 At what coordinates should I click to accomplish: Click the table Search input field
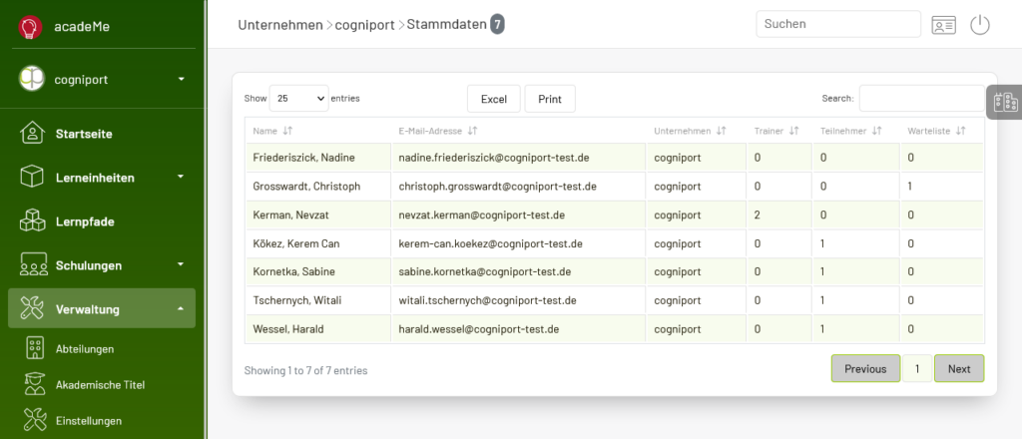[x=921, y=99]
